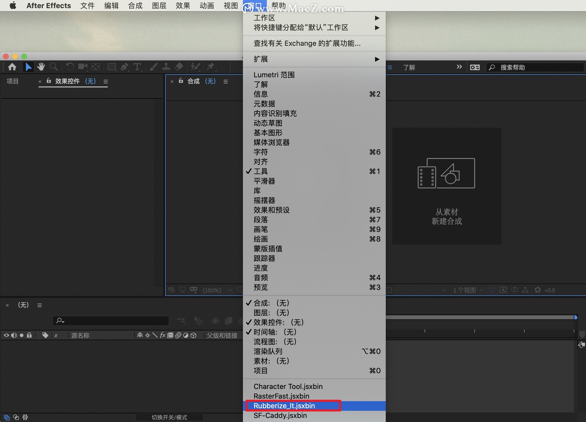This screenshot has width=586, height=422.
Task: Select the Type text tool
Action: click(x=137, y=67)
